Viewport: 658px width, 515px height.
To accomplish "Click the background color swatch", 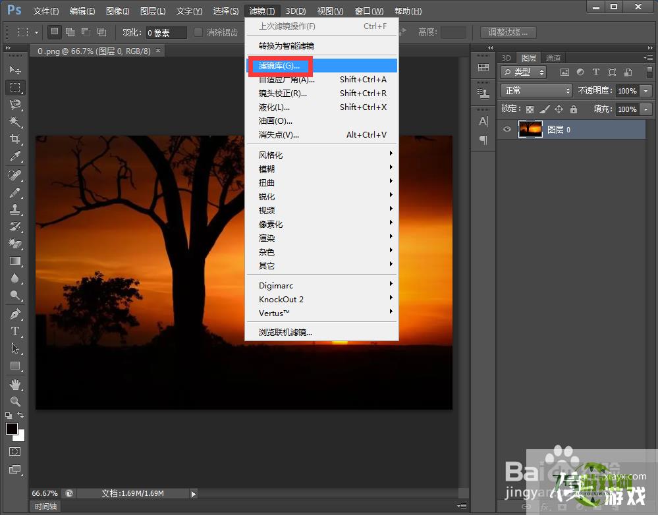I will pyautogui.click(x=21, y=438).
